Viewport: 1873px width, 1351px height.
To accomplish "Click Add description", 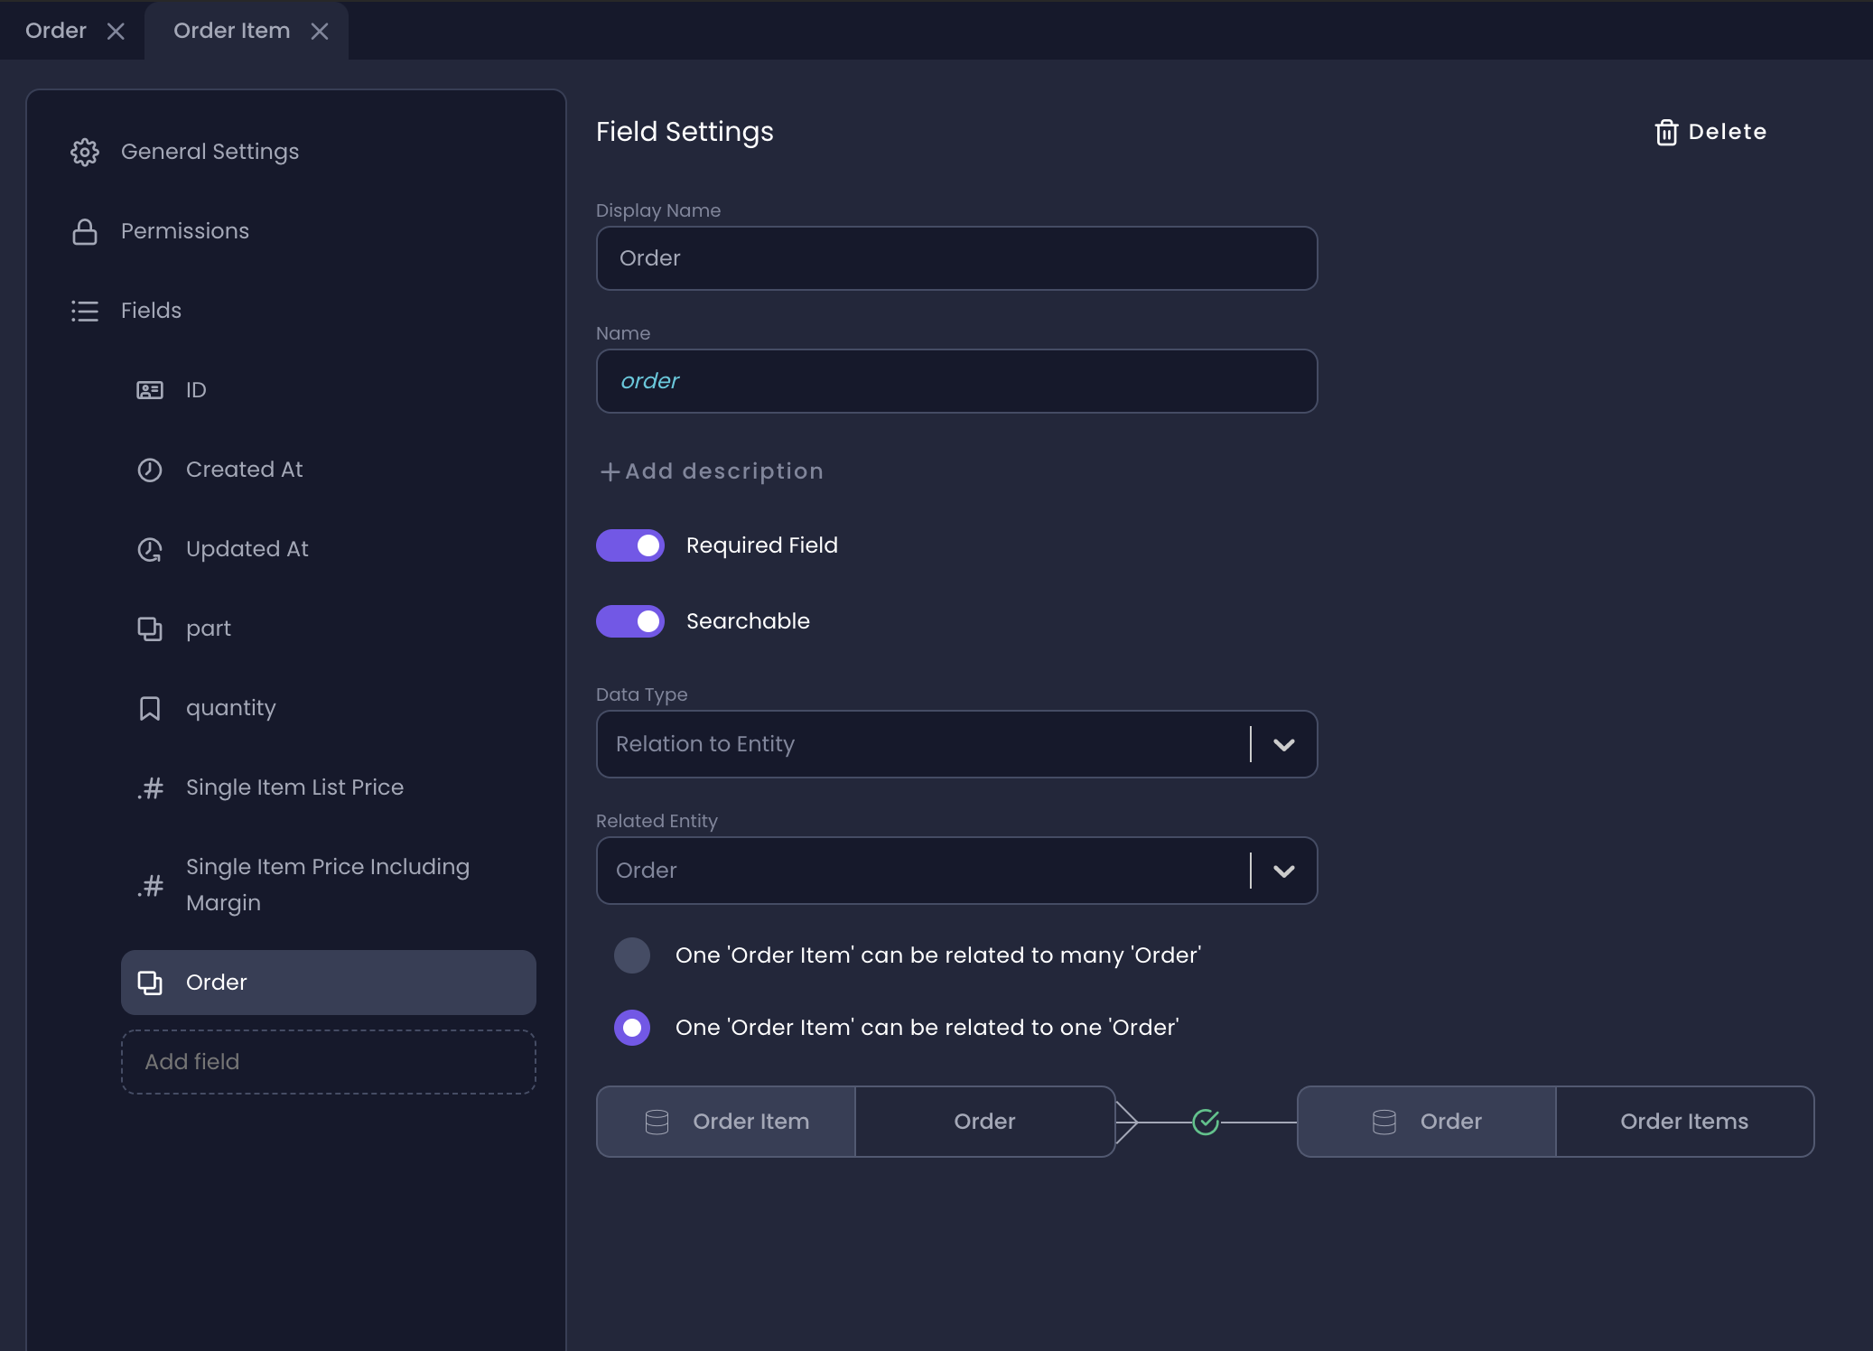I will click(x=711, y=471).
